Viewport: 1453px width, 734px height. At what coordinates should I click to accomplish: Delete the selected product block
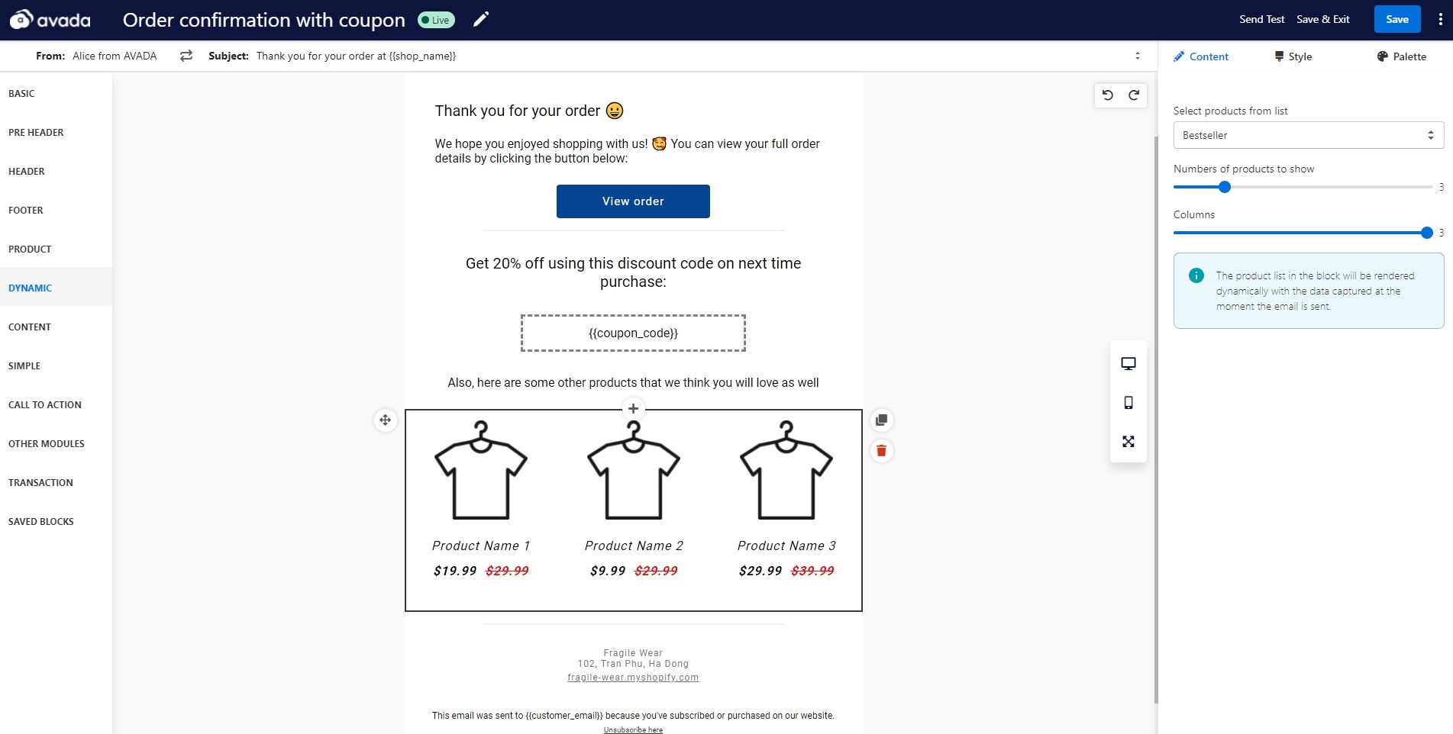click(x=881, y=451)
